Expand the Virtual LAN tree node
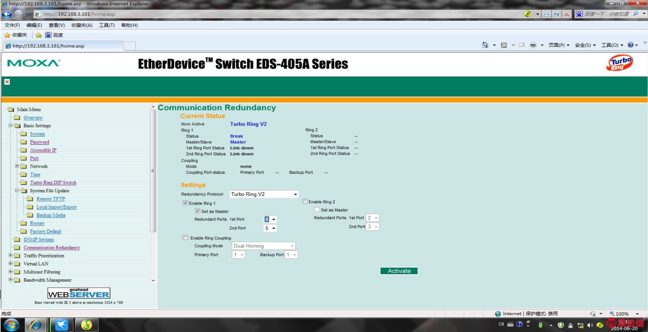Image resolution: width=648 pixels, height=332 pixels. [x=10, y=264]
